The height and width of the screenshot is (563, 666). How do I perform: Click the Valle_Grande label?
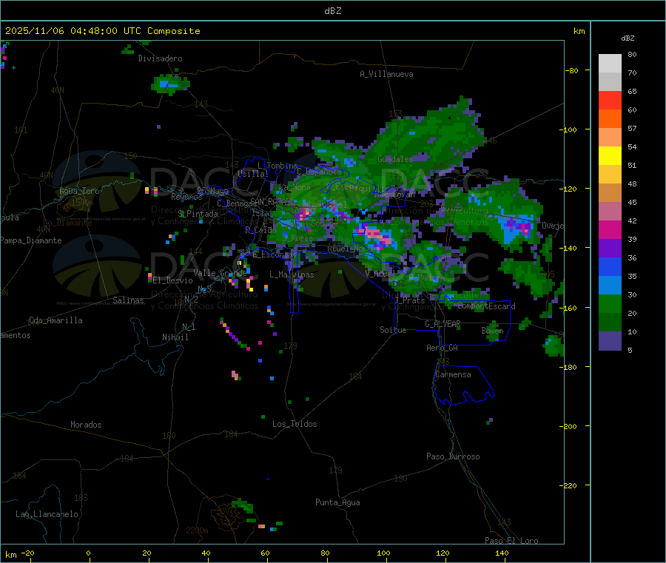220,272
